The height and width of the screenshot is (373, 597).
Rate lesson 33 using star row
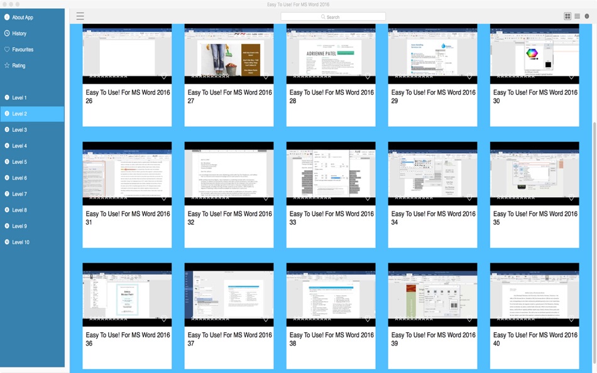click(312, 198)
